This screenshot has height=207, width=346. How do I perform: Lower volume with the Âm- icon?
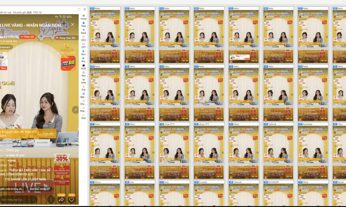point(84,60)
